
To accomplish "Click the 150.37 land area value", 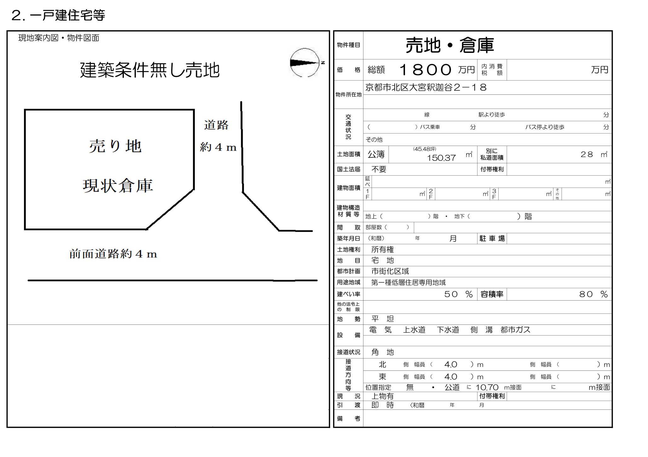I will tap(441, 158).
